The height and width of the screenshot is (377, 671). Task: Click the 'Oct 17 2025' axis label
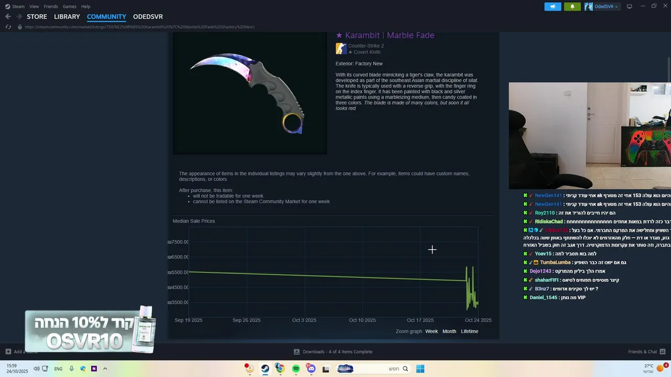click(420, 320)
